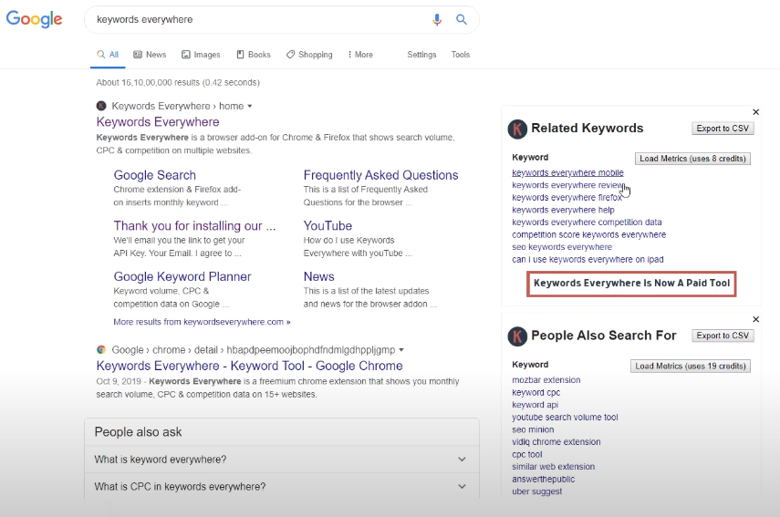This screenshot has width=780, height=517.
Task: Select keyword 'keywords everywhere mobile'
Action: point(567,172)
